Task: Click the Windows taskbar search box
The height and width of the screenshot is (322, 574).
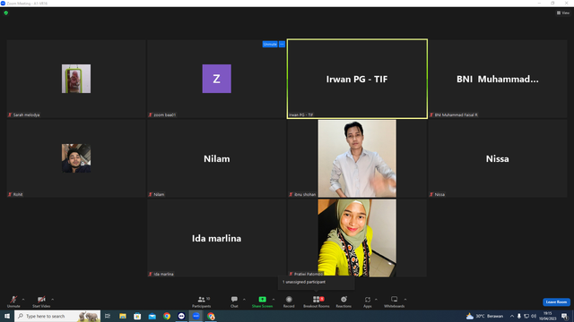Action: pyautogui.click(x=57, y=316)
